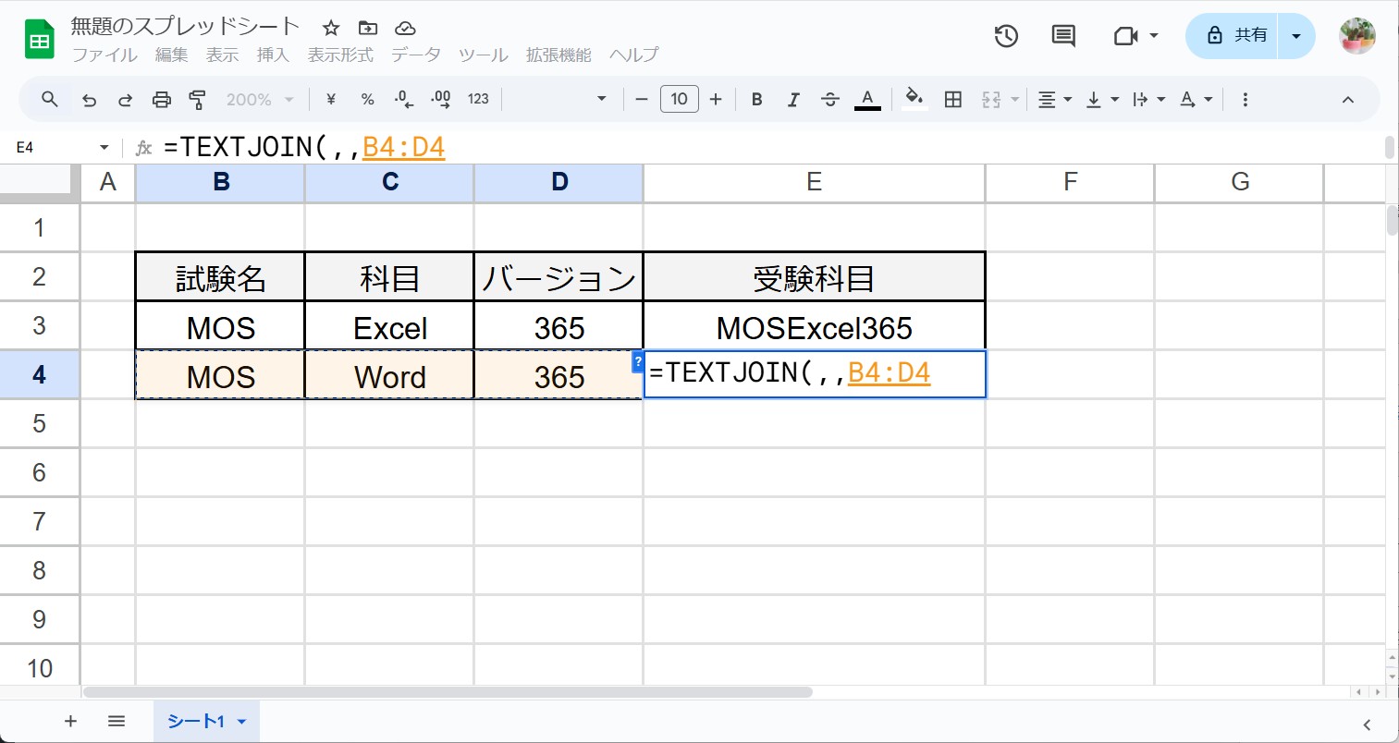
Task: Select the row 7 header
Action: (39, 521)
